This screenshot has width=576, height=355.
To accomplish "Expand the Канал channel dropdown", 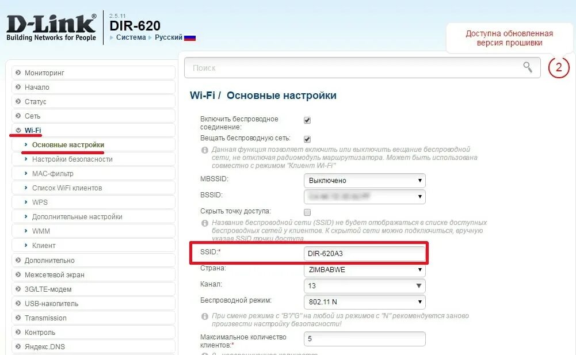I will [x=364, y=285].
